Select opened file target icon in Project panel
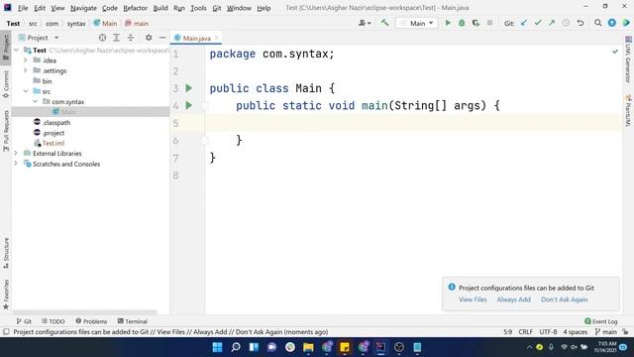634x357 pixels. (102, 38)
